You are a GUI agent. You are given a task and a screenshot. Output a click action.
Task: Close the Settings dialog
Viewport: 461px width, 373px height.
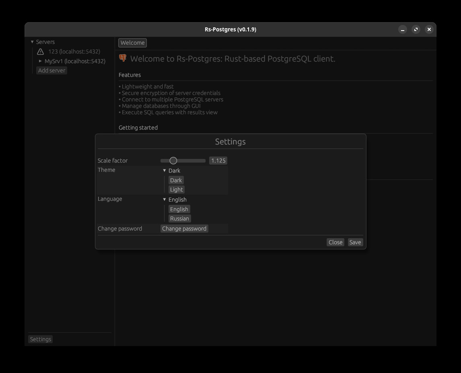335,242
